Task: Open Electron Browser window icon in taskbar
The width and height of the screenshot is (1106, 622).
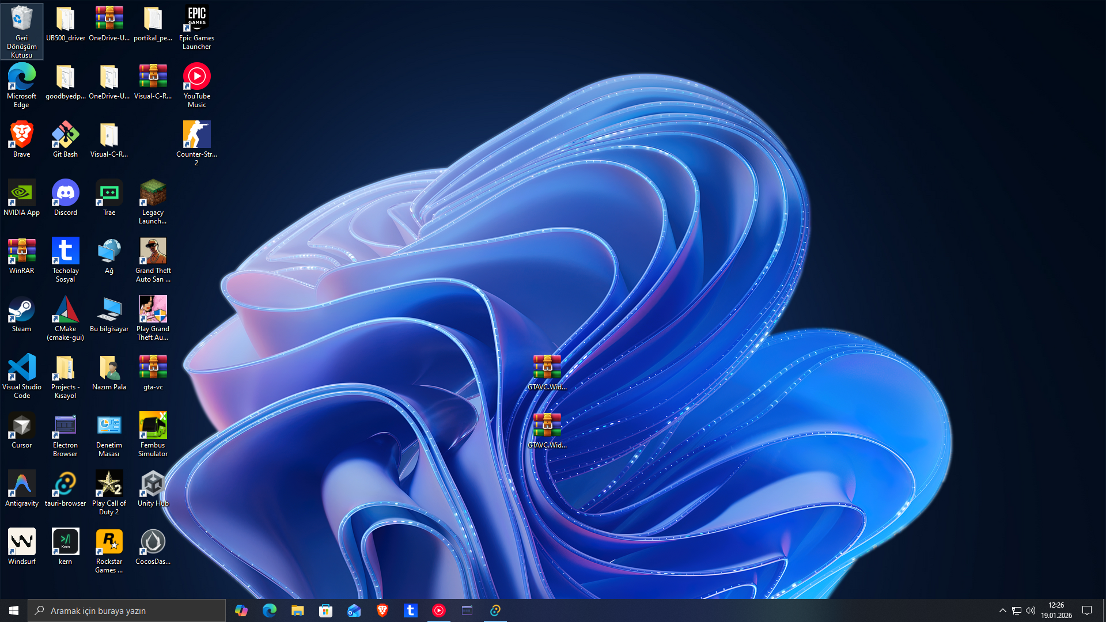Action: click(467, 610)
